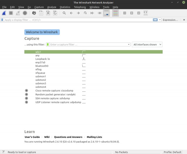Start capturing packets with shark fin icon
Viewport: 187px width, 154px height.
[4, 13]
